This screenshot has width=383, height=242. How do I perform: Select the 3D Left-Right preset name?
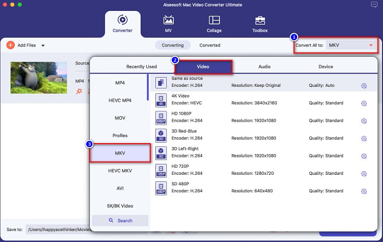click(185, 149)
